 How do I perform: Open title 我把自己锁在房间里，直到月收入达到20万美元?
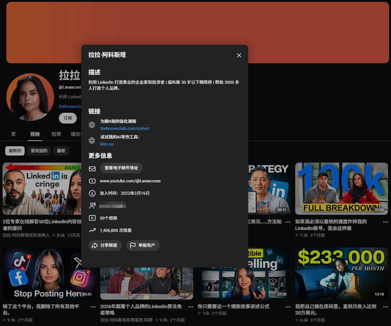pyautogui.click(x=335, y=310)
